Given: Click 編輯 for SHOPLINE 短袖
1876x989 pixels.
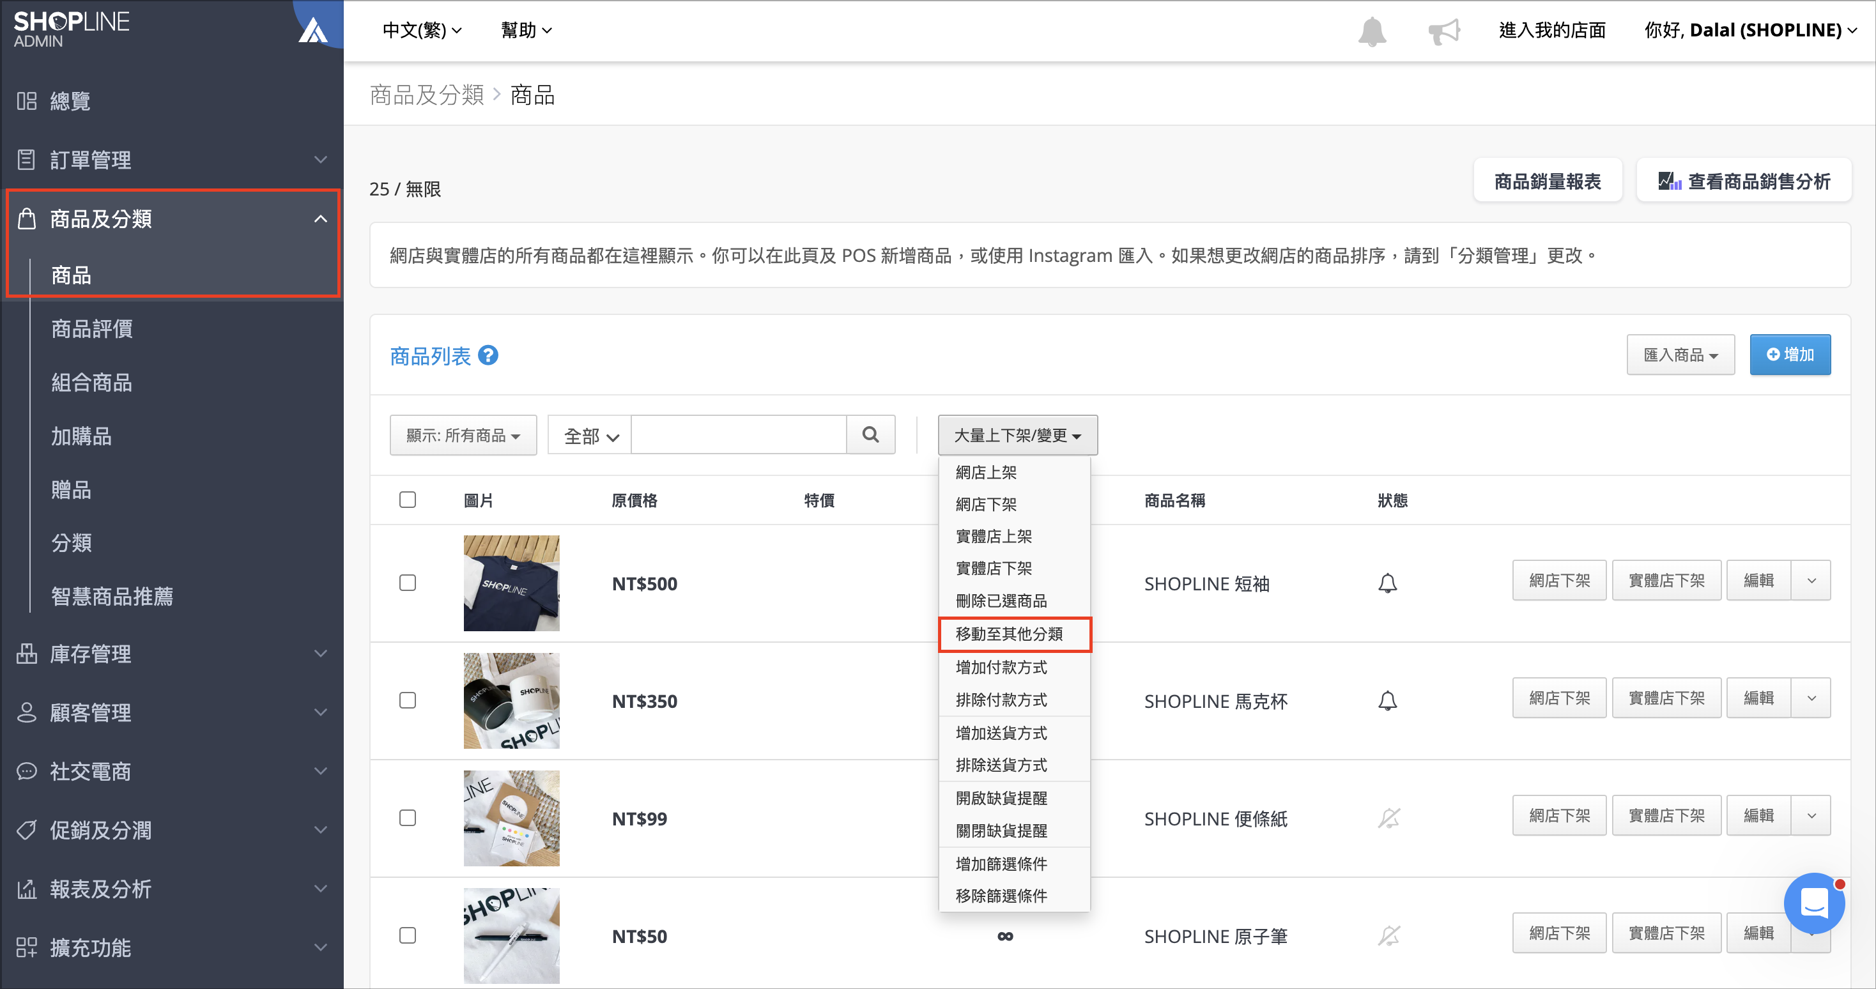Looking at the screenshot, I should pyautogui.click(x=1758, y=581).
